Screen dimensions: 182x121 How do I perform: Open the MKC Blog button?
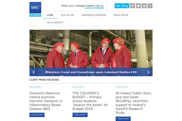point(122,6)
